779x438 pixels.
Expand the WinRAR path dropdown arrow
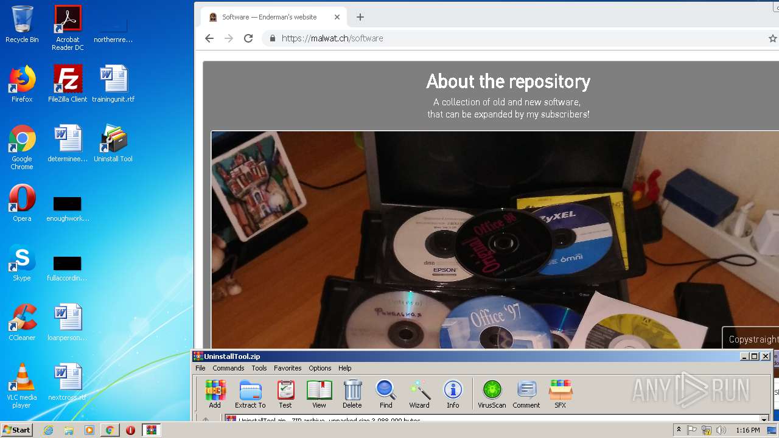(764, 419)
